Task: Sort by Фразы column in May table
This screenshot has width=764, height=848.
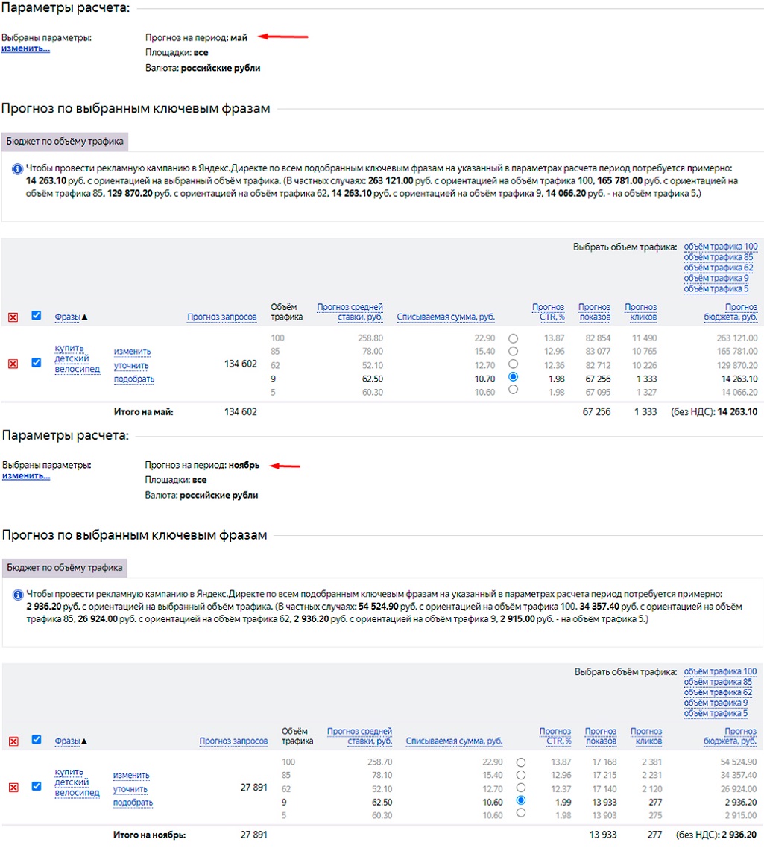Action: (69, 317)
